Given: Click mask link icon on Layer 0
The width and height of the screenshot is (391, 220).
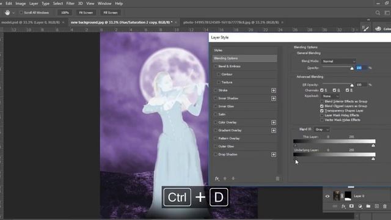Looking at the screenshot, I should [342, 196].
